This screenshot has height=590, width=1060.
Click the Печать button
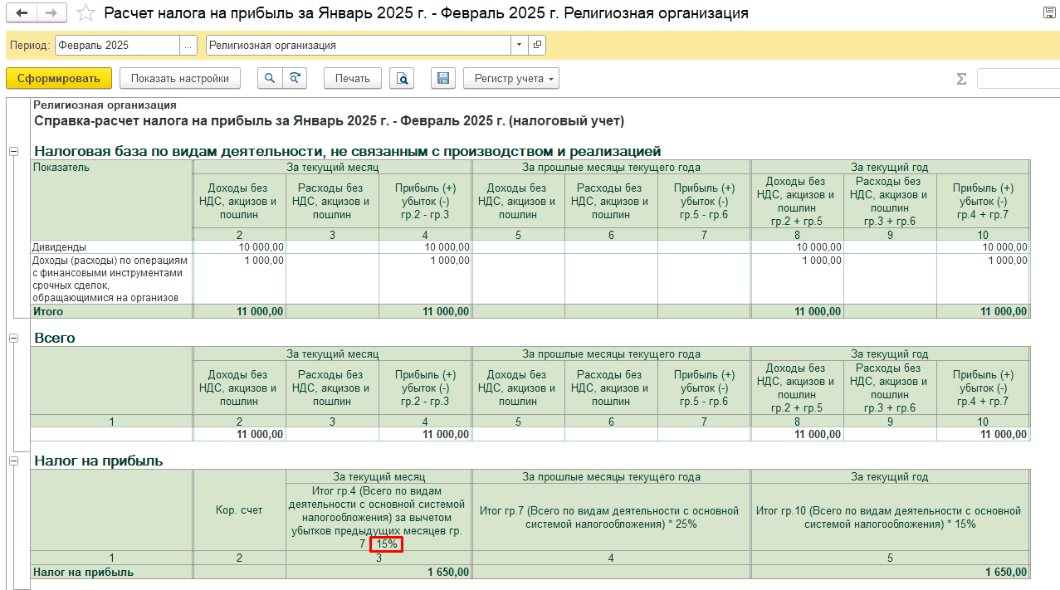coord(352,78)
